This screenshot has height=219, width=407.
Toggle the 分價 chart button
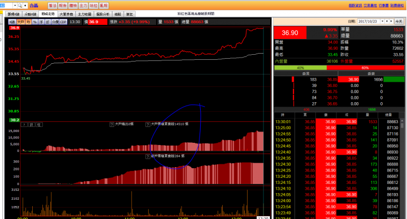55,22
